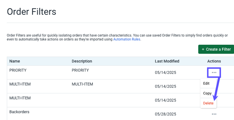Viewport: 234px width, 120px height.
Task: Click the Name column header
Action: [15, 61]
